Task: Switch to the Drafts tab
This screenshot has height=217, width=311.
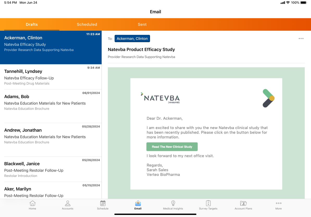Action: click(32, 24)
